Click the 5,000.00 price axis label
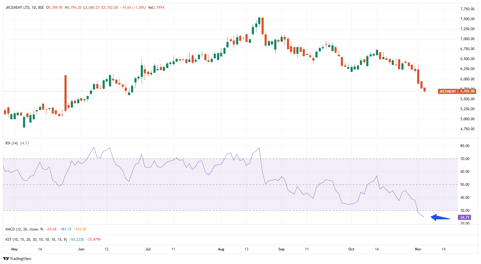The height and width of the screenshot is (264, 481). coord(467,119)
